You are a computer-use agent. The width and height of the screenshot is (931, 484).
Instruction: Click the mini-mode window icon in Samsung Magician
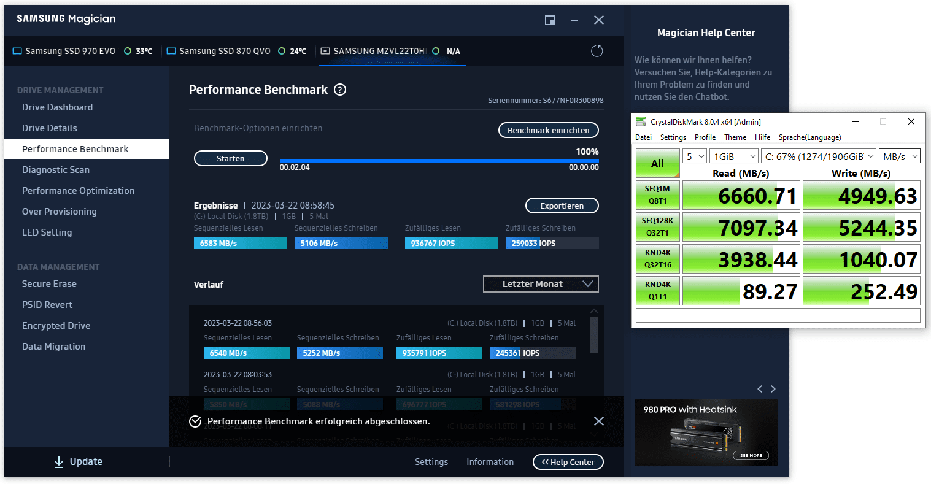[x=550, y=20]
